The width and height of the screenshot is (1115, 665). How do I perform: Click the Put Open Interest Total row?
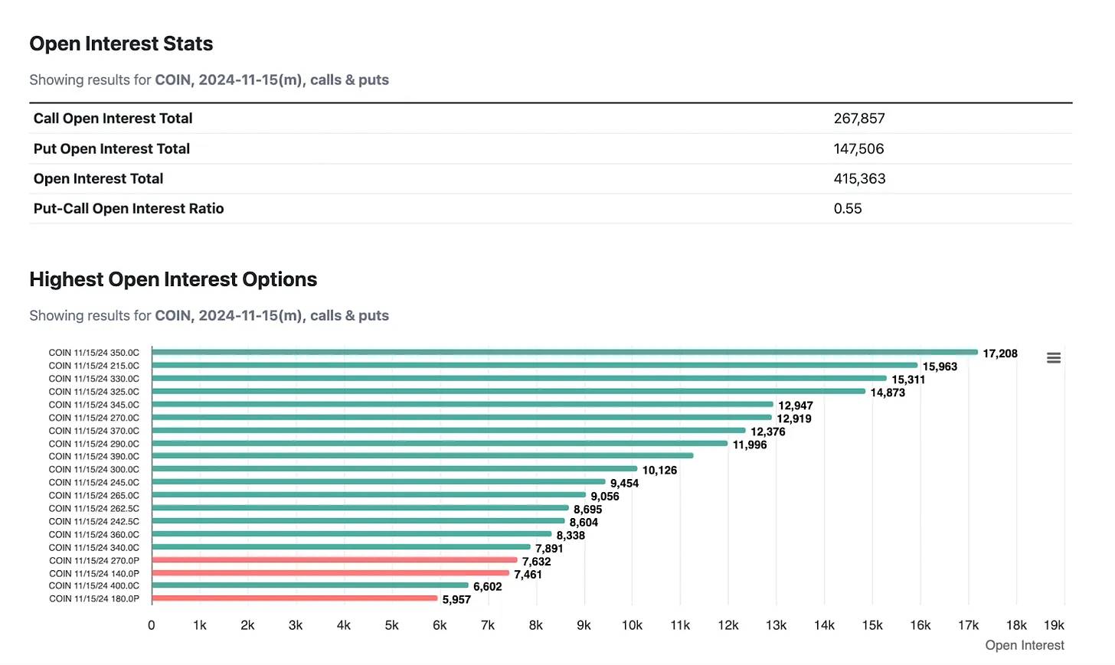pos(112,148)
